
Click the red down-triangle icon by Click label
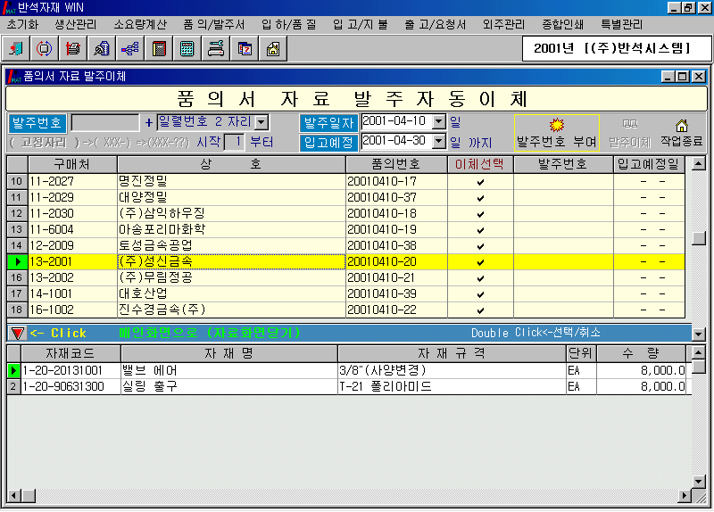coord(17,333)
